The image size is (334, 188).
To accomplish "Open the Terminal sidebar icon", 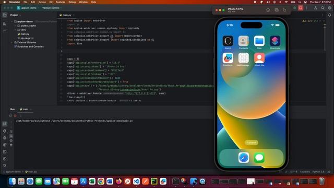I will [5, 152].
